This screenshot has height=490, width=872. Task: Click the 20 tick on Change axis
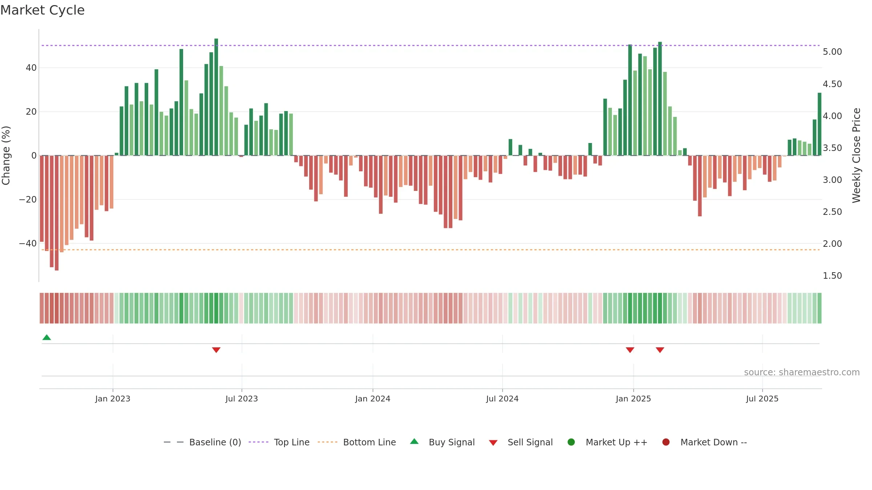[31, 112]
